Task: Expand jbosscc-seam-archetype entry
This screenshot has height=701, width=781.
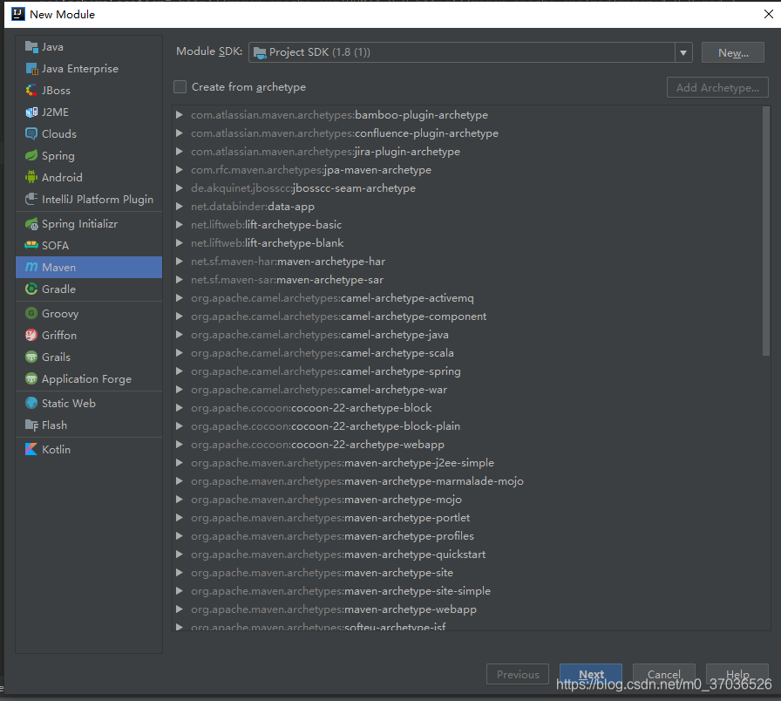Action: 180,188
